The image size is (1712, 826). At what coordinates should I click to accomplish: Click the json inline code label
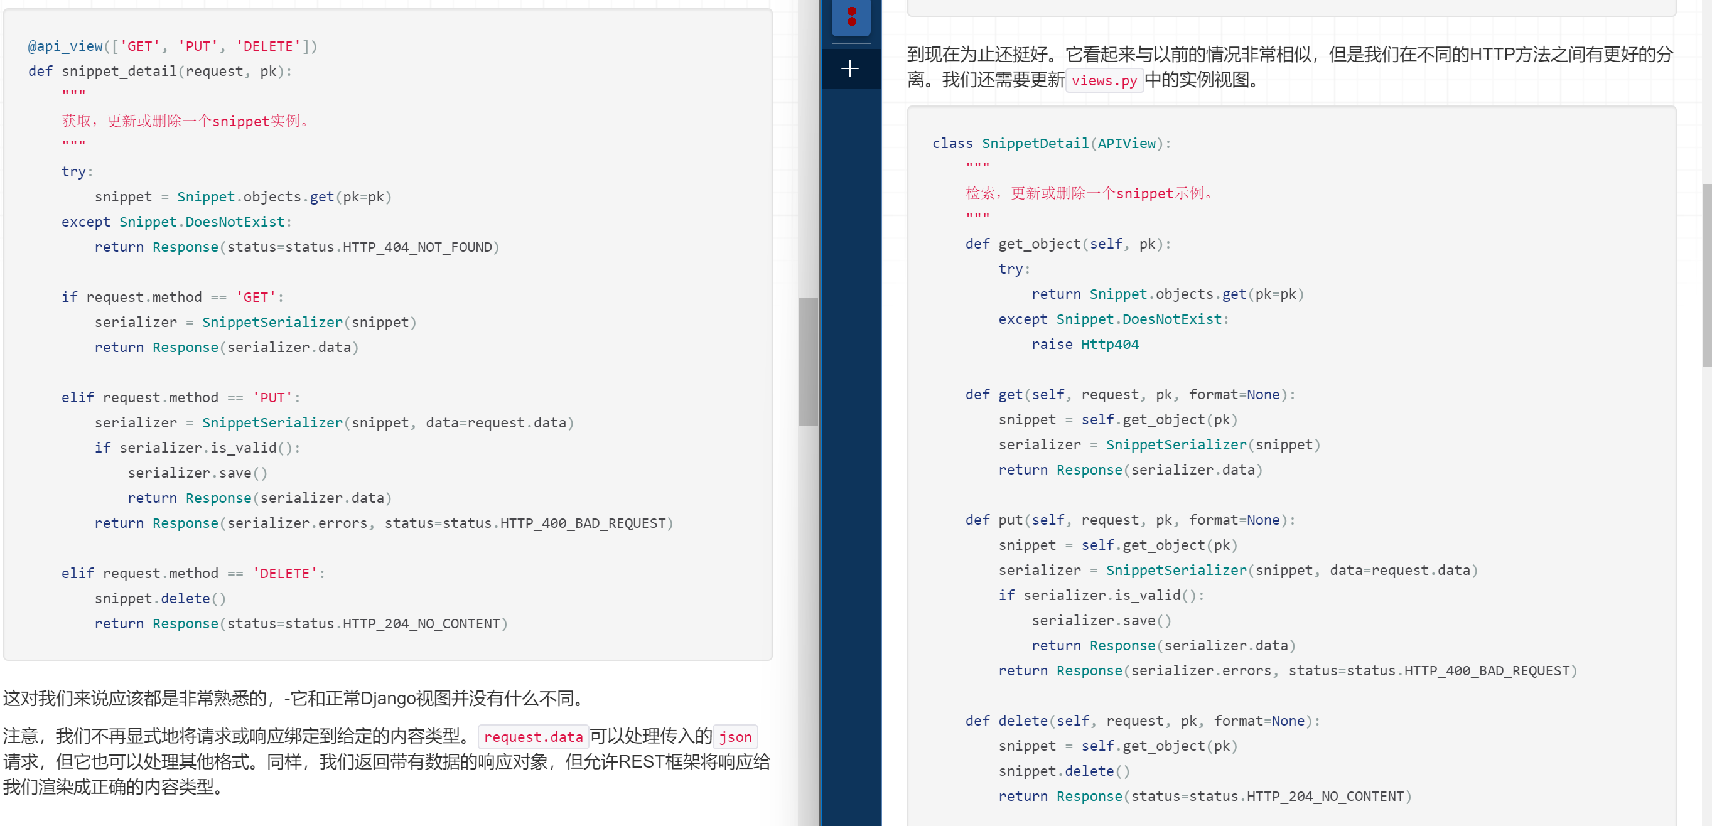point(735,736)
